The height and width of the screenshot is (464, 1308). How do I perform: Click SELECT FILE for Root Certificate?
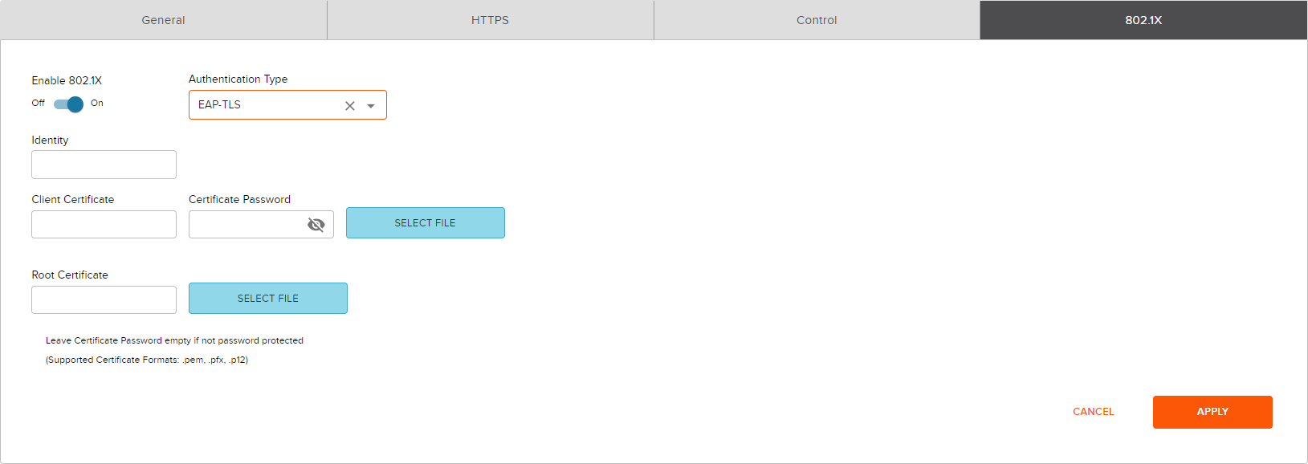pyautogui.click(x=268, y=299)
